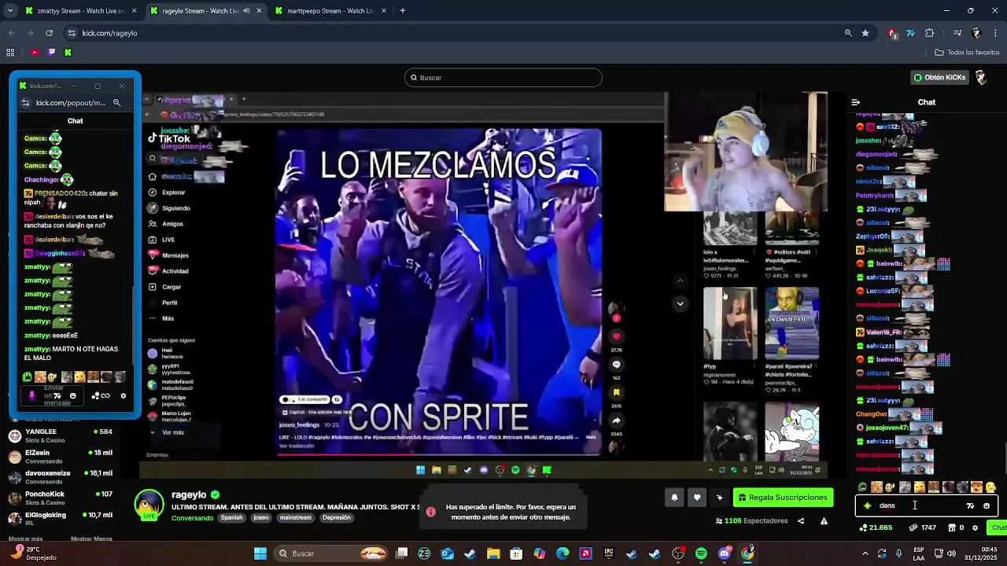This screenshot has width=1007, height=566.
Task: Click the Kick search Buscar field
Action: pos(503,77)
